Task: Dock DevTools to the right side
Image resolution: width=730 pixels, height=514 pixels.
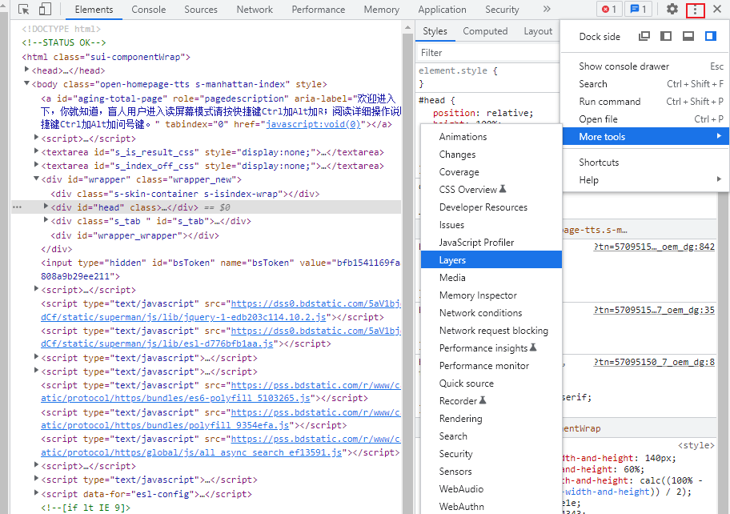Action: (711, 36)
